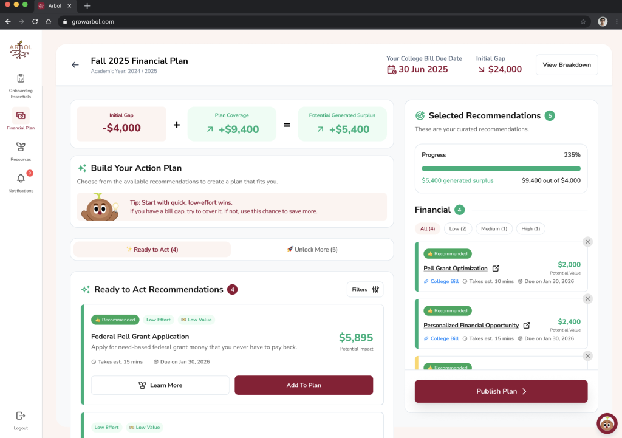Open Onboarding Essentials in sidebar
Image resolution: width=622 pixels, height=438 pixels.
click(x=21, y=78)
